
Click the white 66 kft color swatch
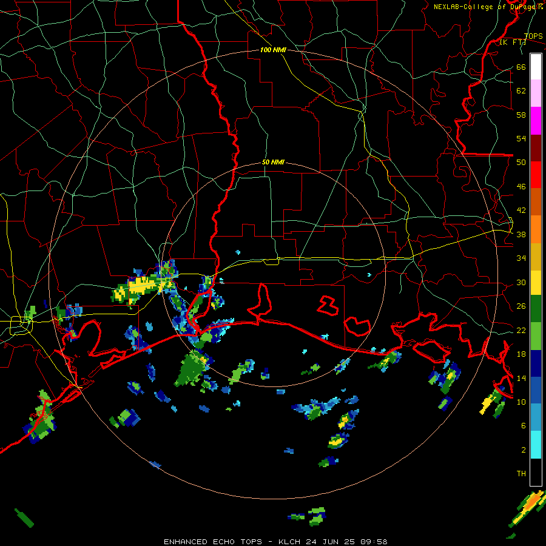536,67
